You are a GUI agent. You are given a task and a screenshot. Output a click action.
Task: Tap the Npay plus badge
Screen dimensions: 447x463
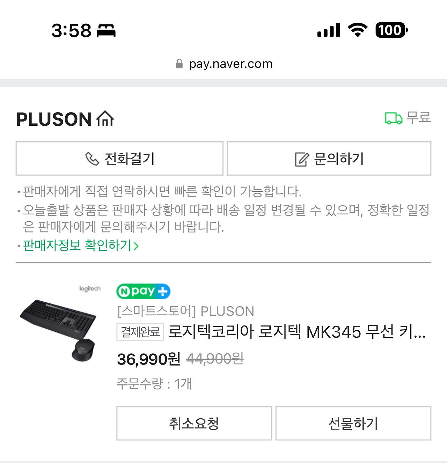tap(143, 291)
